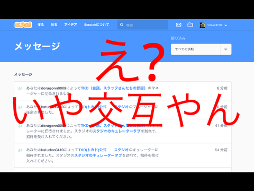Open the 作る menu item
The image size is (254, 191).
click(41, 25)
